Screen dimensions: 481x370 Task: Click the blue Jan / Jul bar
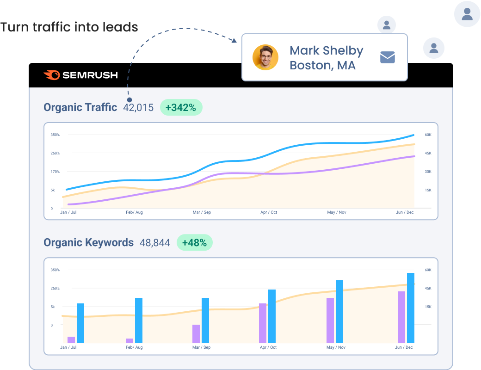(x=80, y=323)
